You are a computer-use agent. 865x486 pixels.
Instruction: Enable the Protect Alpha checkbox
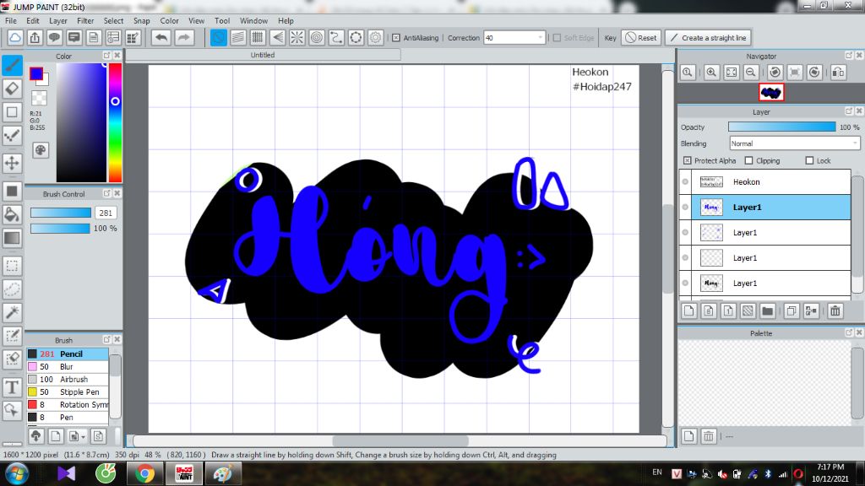pos(688,160)
